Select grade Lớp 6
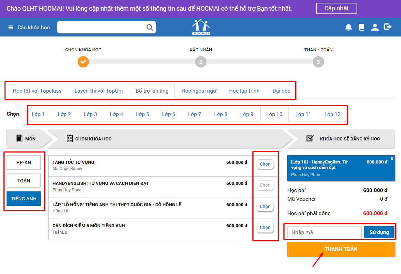 pyautogui.click(x=169, y=114)
